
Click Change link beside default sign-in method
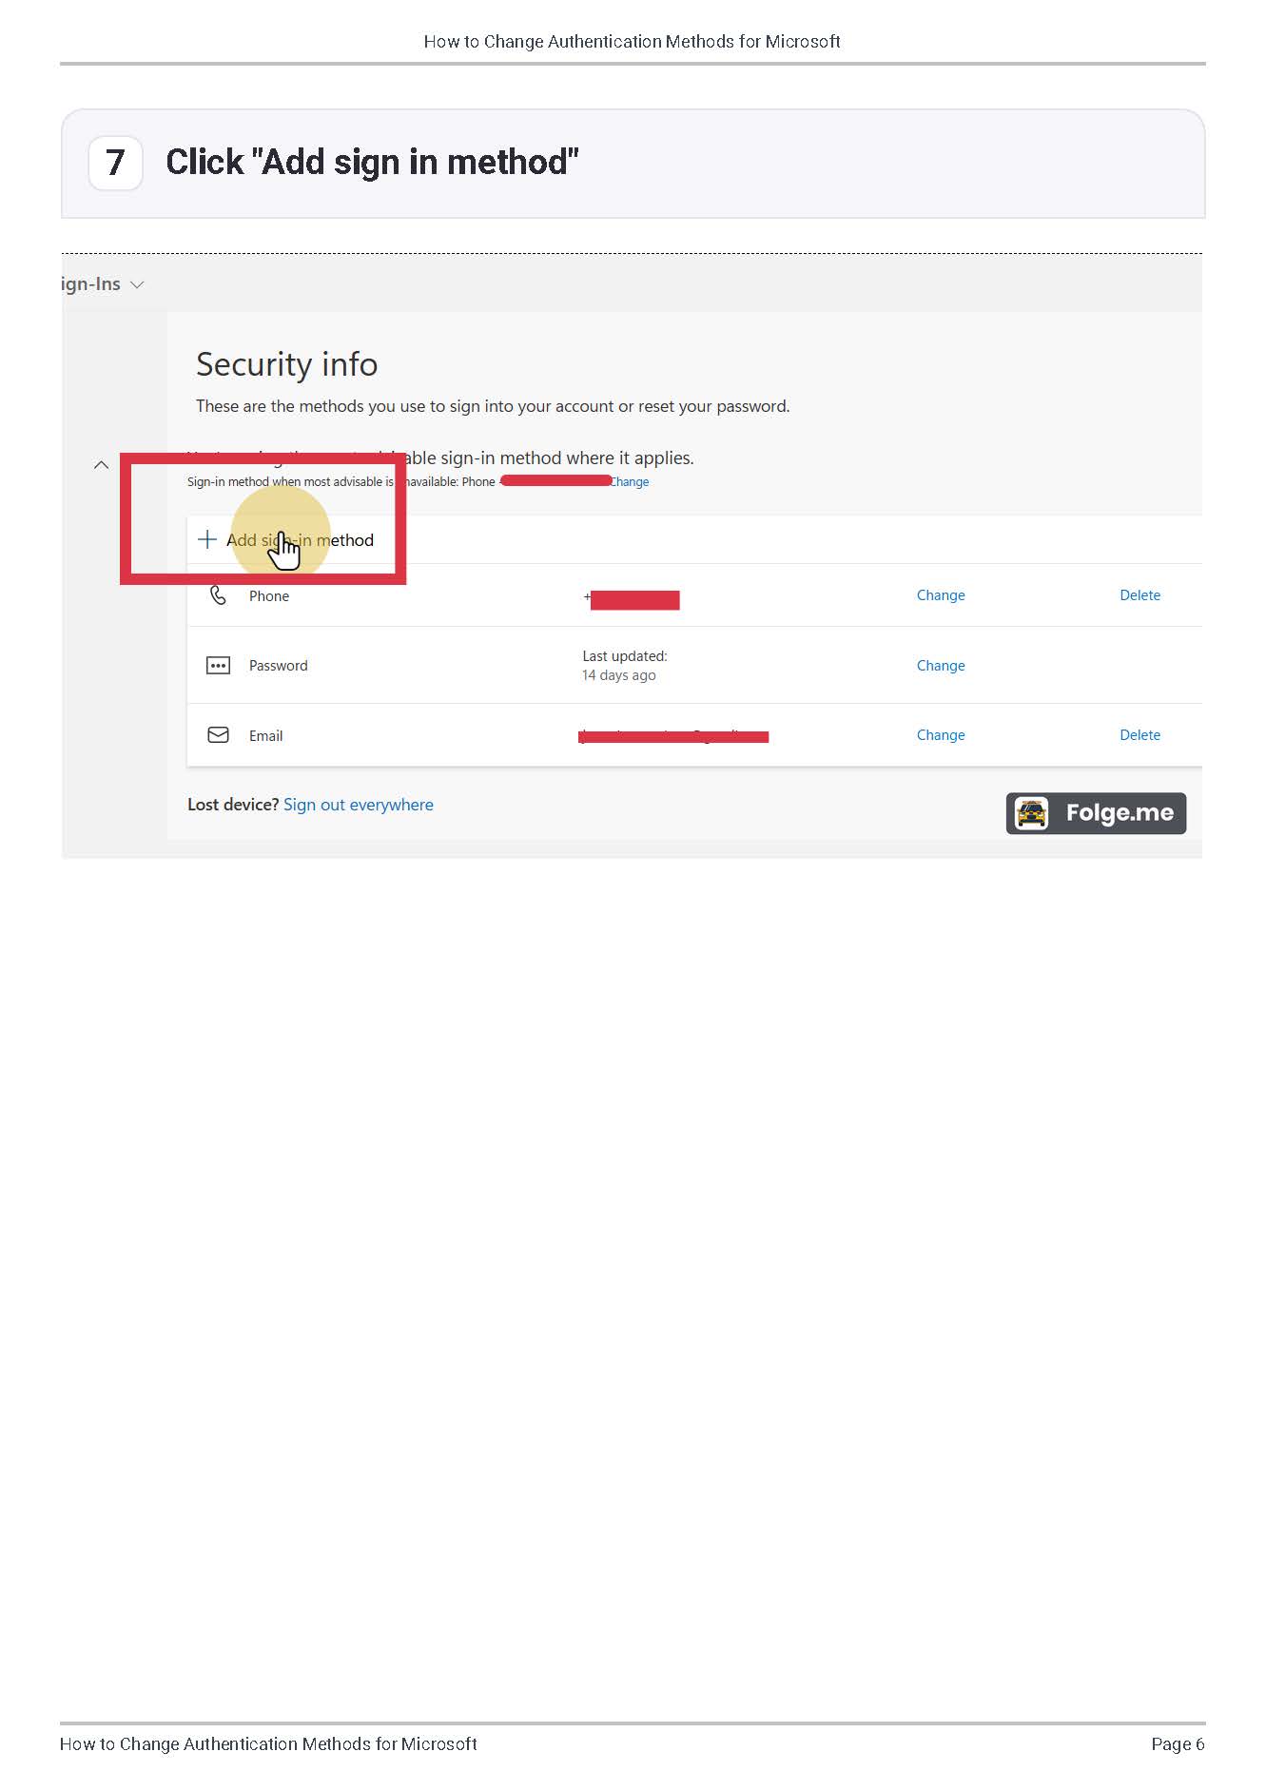point(630,482)
